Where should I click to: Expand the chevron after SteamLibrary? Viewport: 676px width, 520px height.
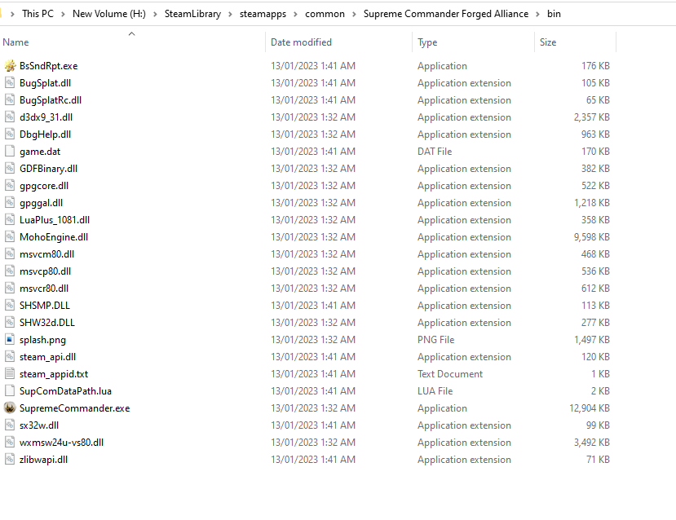click(230, 14)
